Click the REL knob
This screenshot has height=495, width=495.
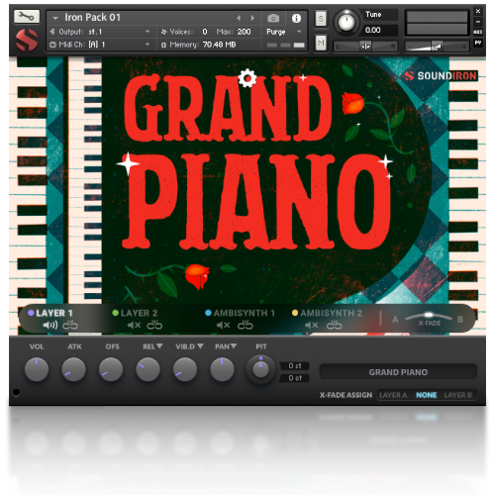[148, 369]
